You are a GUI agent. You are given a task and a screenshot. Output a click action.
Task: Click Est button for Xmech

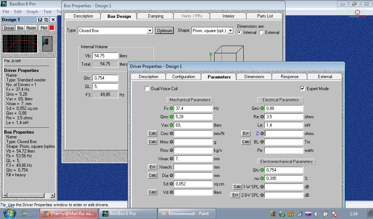click(153, 167)
